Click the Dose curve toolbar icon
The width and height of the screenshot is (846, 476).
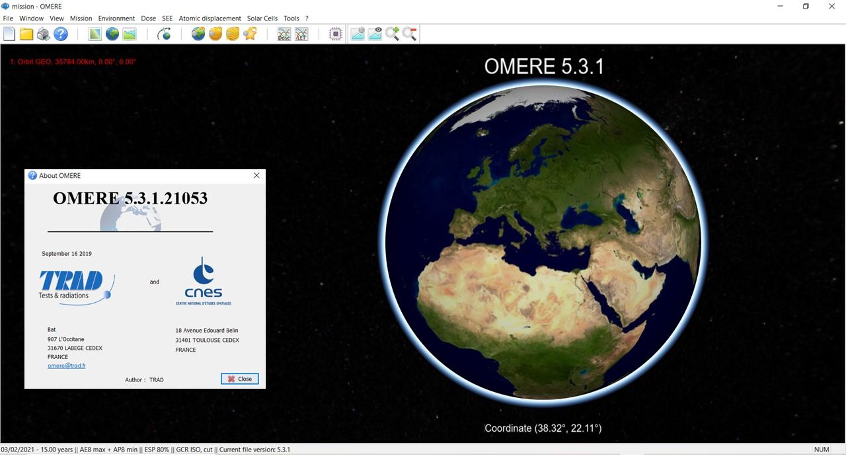[x=284, y=34]
